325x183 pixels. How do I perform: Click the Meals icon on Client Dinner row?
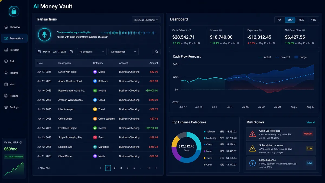tap(95, 156)
